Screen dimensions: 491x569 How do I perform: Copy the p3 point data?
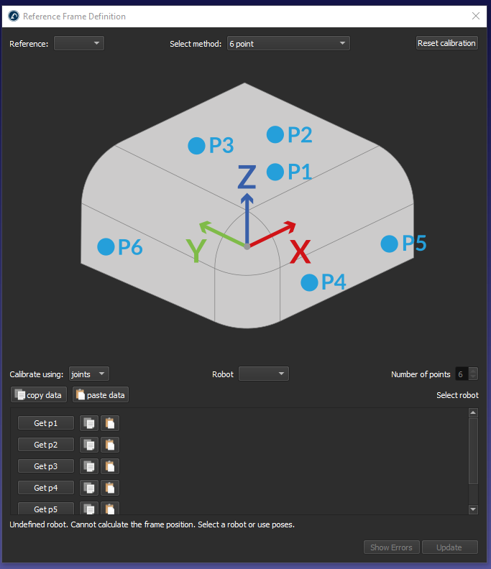[x=89, y=466]
